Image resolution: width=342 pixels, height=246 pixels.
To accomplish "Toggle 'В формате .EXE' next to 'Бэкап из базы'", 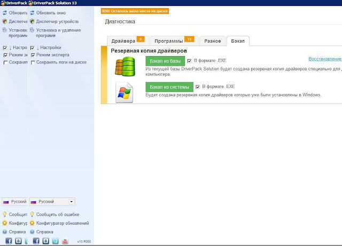I will pos(189,61).
